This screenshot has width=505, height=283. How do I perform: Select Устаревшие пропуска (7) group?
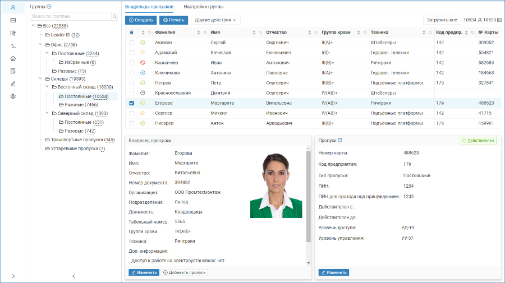[x=75, y=149]
